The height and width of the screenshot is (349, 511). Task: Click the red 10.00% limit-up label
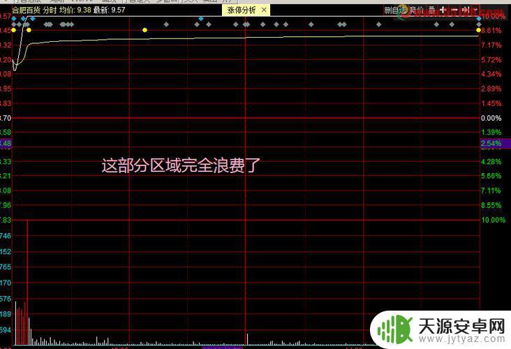(x=494, y=16)
